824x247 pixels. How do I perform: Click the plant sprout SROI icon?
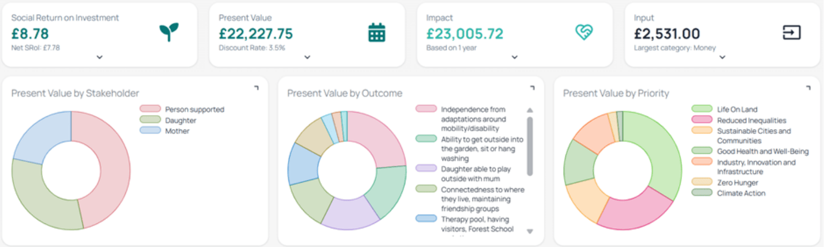point(169,32)
